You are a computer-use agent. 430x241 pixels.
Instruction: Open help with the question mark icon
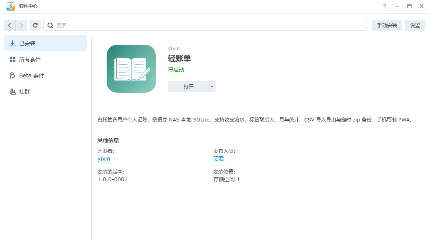pyautogui.click(x=385, y=6)
